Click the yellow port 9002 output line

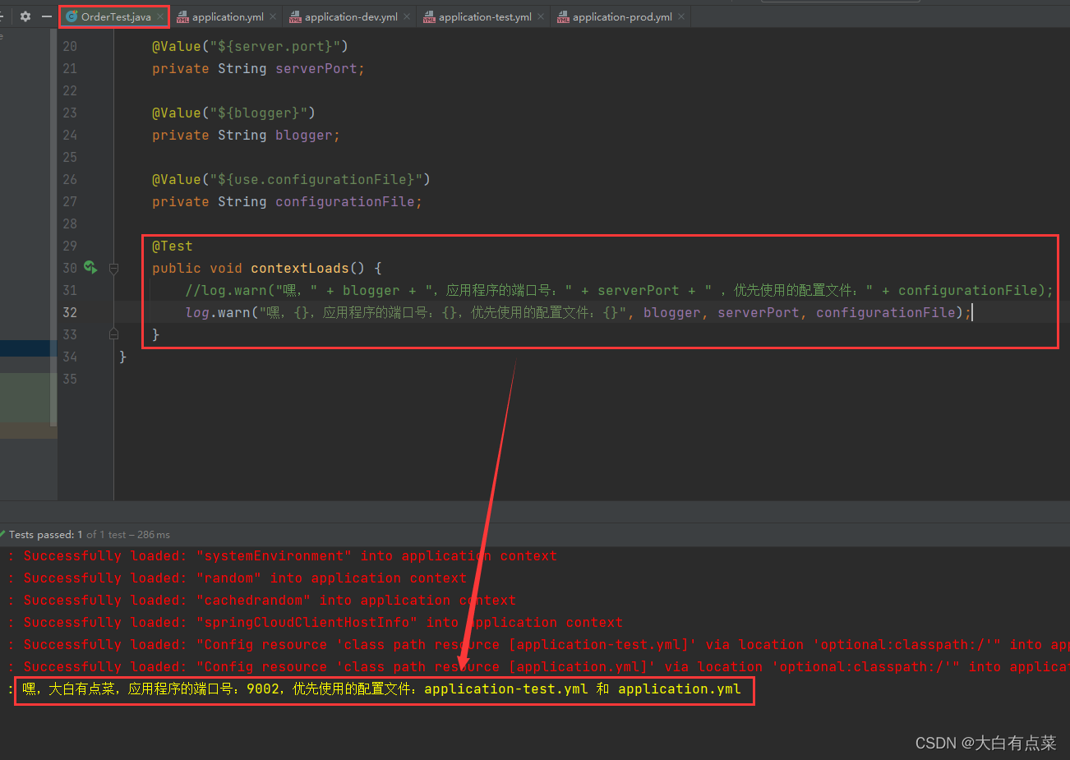[382, 689]
